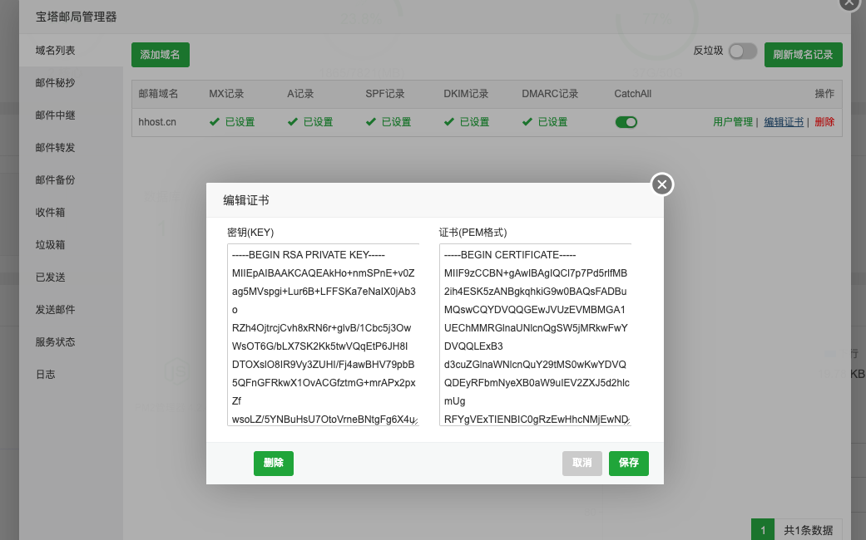Click the CatchAll column header

tap(632, 94)
